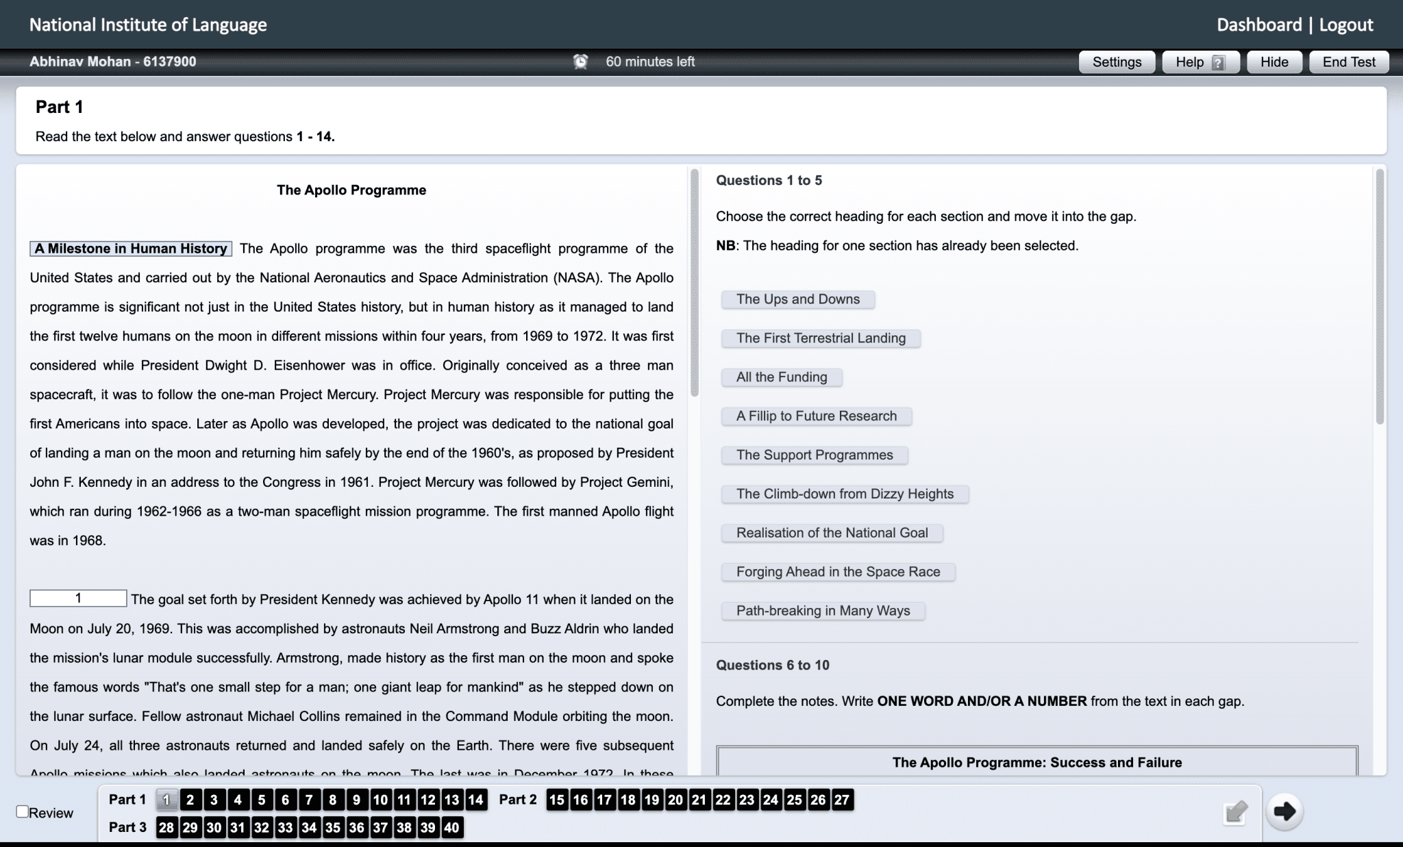Pick 'Realisation of the National Goal' heading

coord(832,533)
